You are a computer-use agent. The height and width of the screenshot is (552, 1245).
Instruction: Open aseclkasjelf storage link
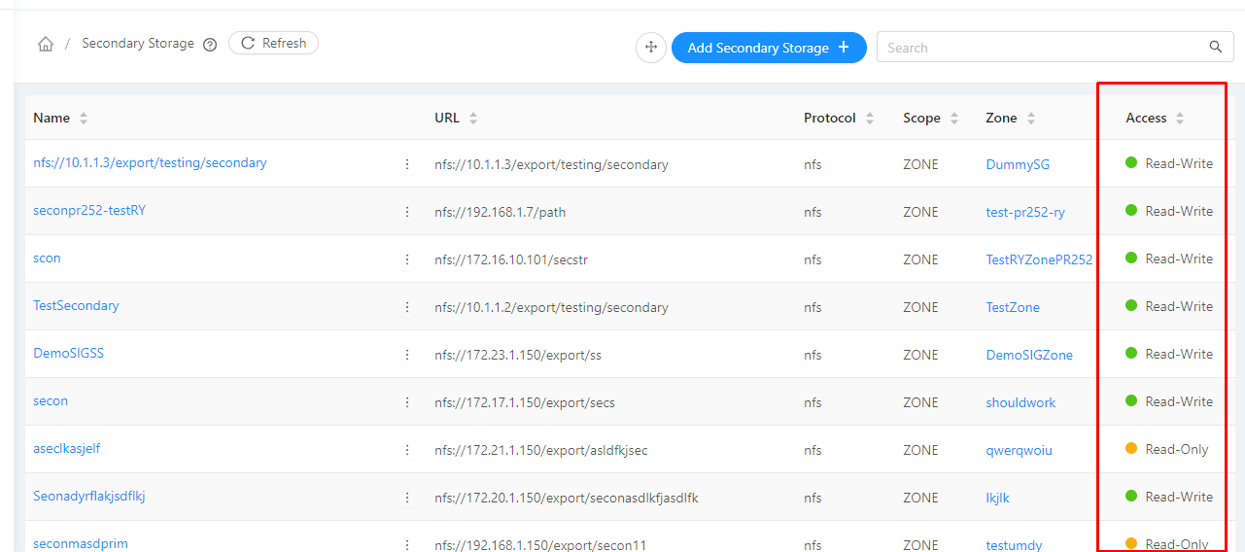click(x=66, y=448)
